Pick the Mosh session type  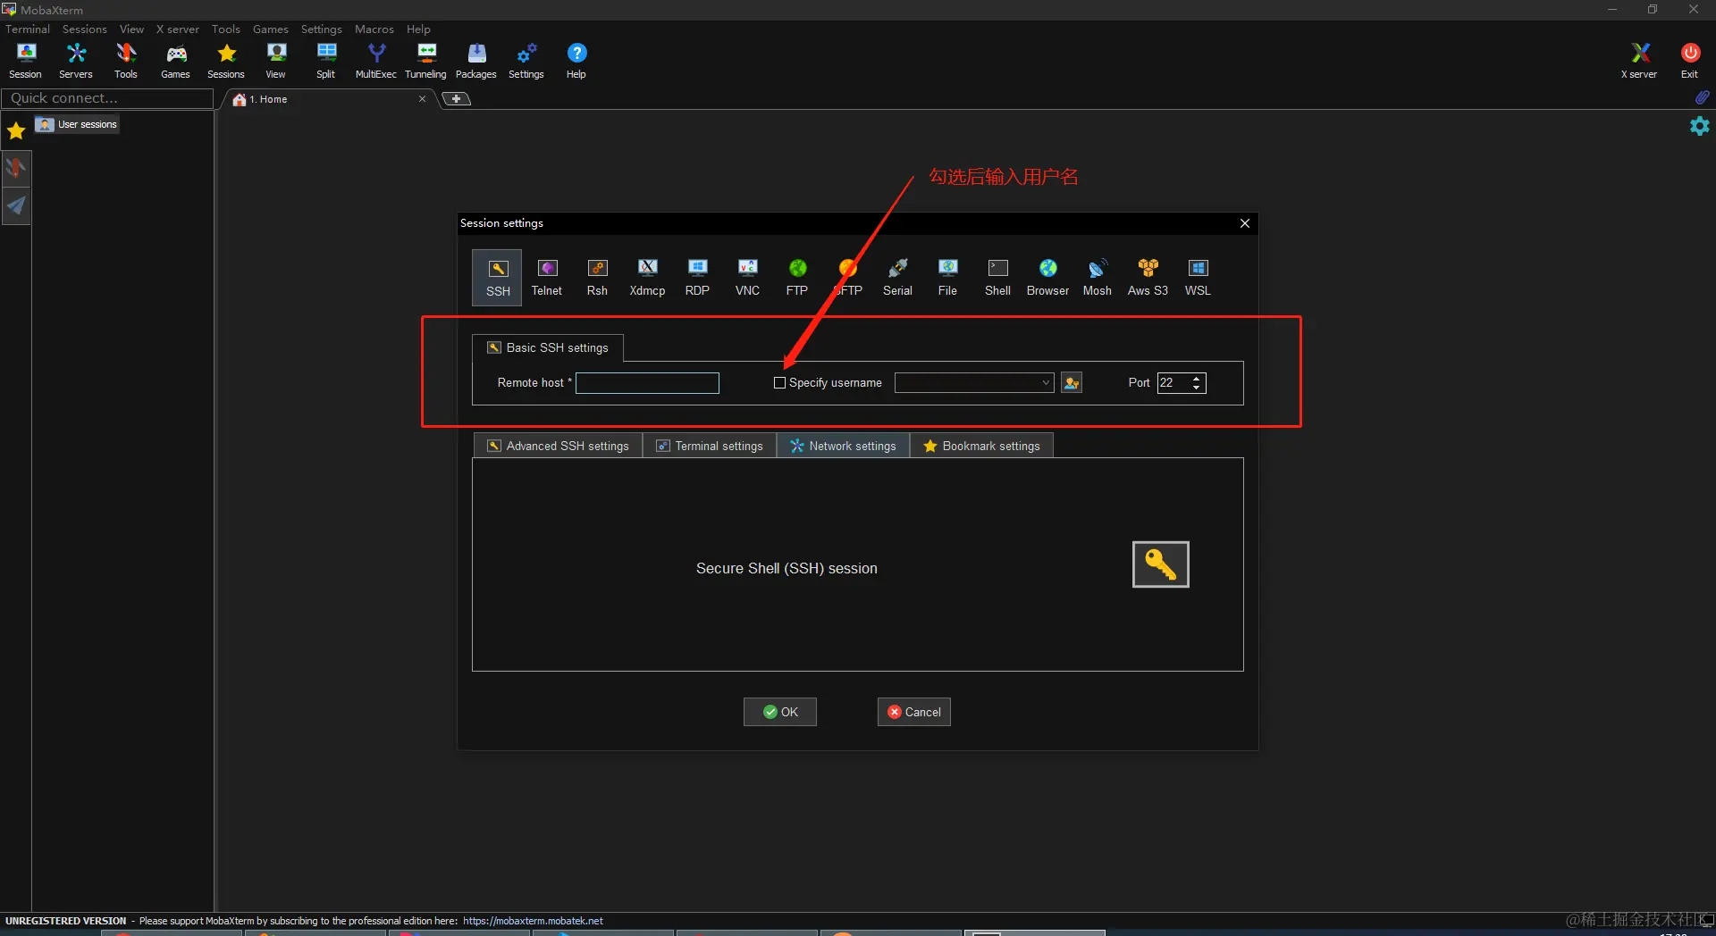coord(1098,278)
